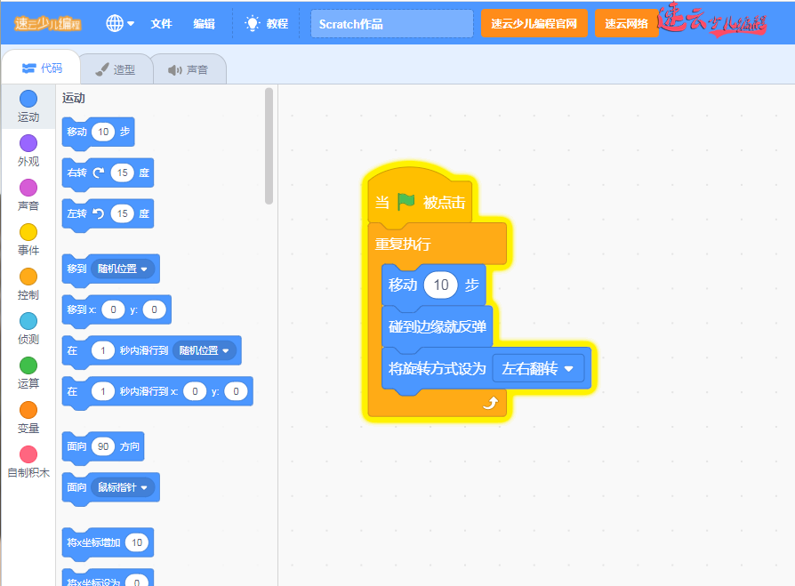Select the 侦测 sensing category circle
The height and width of the screenshot is (586, 795).
(28, 321)
